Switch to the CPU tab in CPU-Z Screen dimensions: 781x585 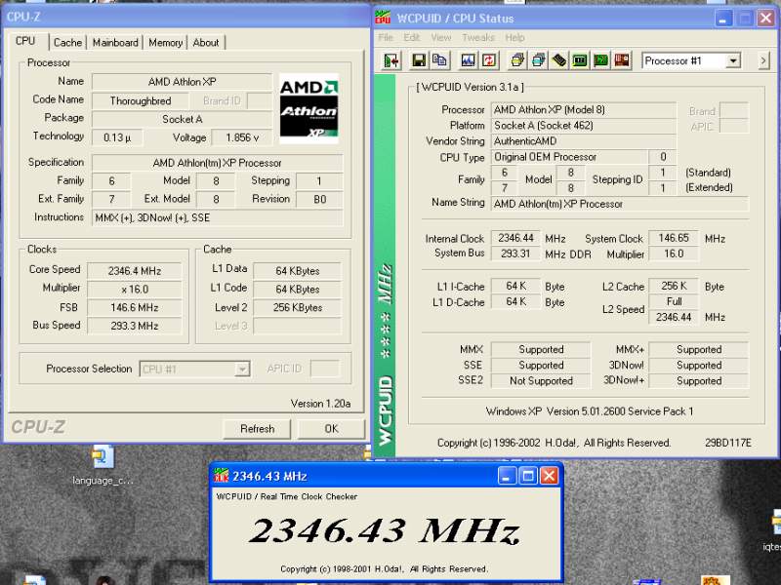coord(25,41)
